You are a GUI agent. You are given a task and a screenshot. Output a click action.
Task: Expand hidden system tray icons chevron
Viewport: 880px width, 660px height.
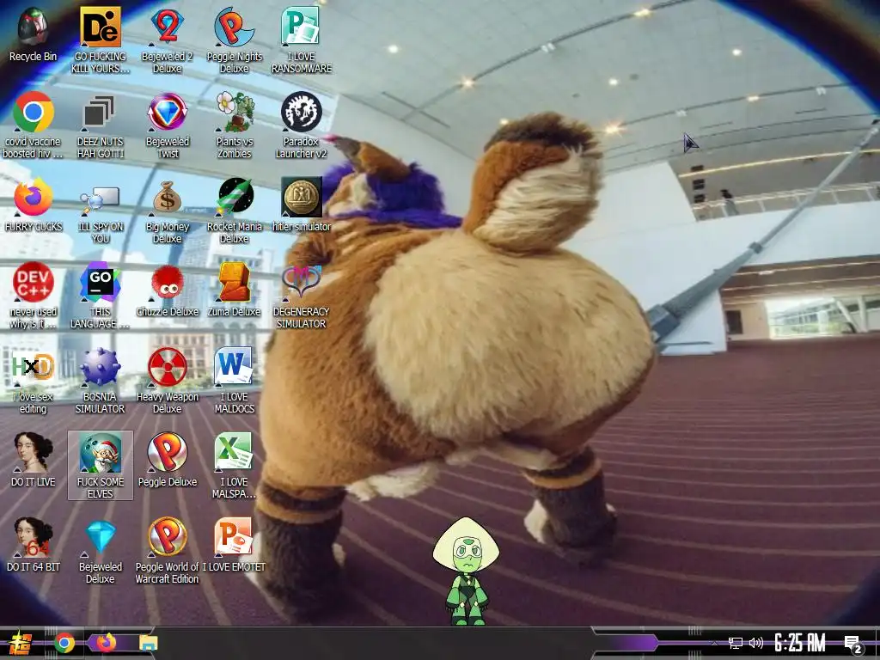(x=714, y=643)
